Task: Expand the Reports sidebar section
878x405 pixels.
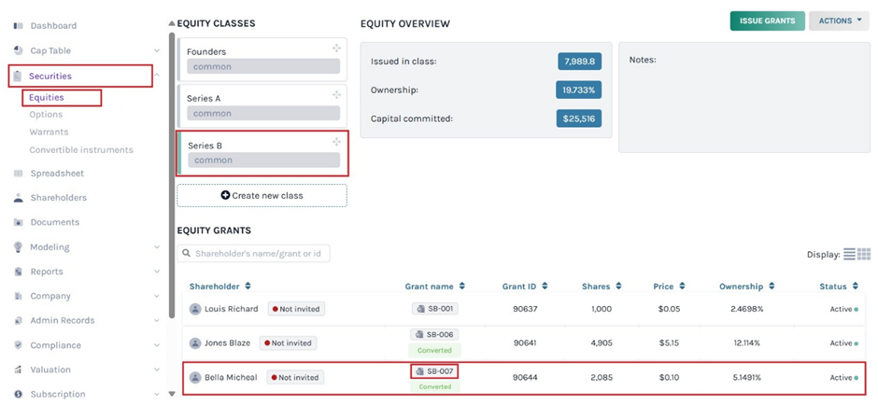Action: 156,272
